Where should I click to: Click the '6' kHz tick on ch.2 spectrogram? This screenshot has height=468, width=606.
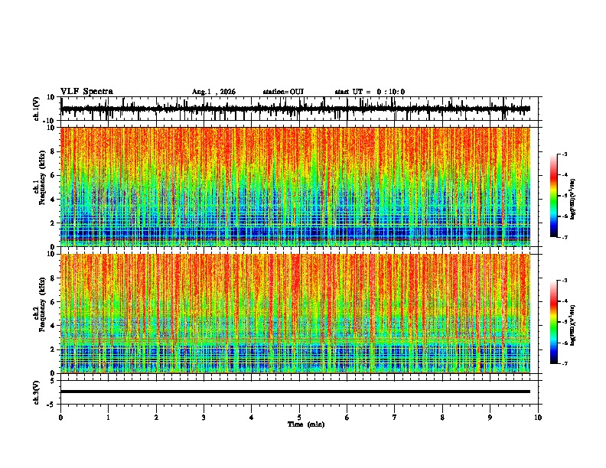(x=53, y=302)
